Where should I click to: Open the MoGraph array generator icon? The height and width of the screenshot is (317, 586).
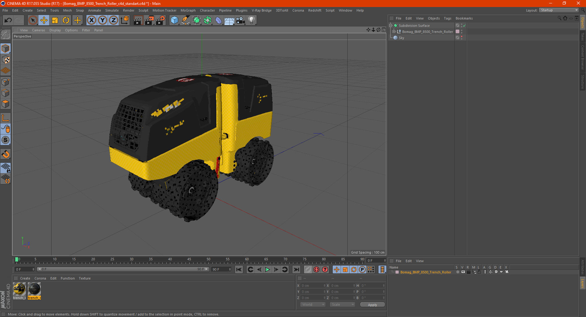[208, 20]
